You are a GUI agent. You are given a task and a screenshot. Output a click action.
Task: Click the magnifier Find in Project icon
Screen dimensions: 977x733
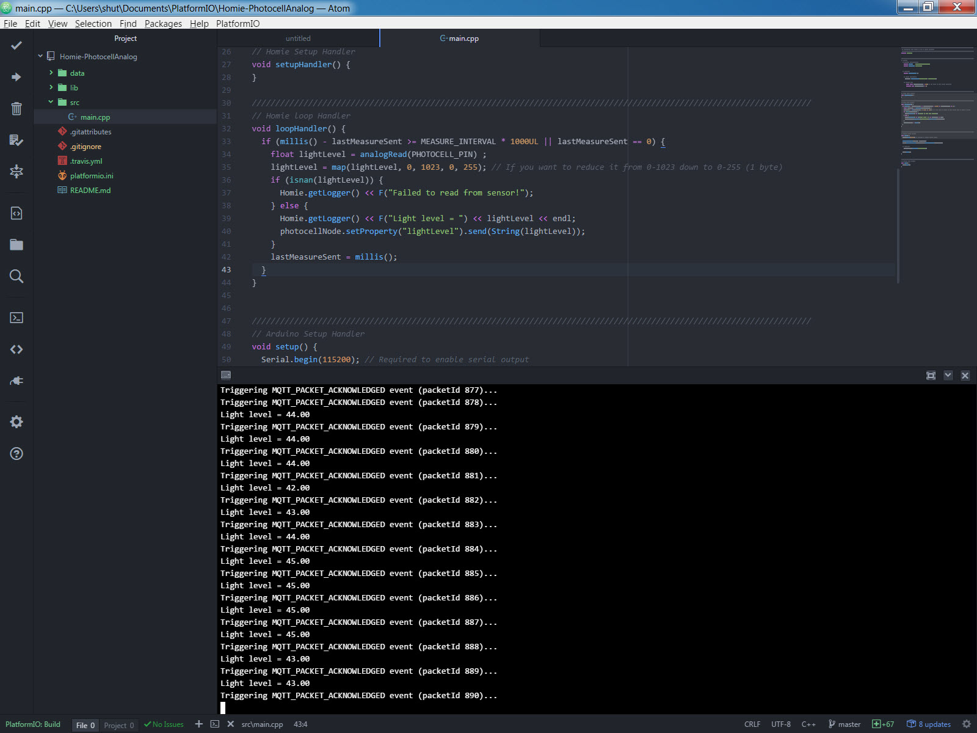point(16,276)
